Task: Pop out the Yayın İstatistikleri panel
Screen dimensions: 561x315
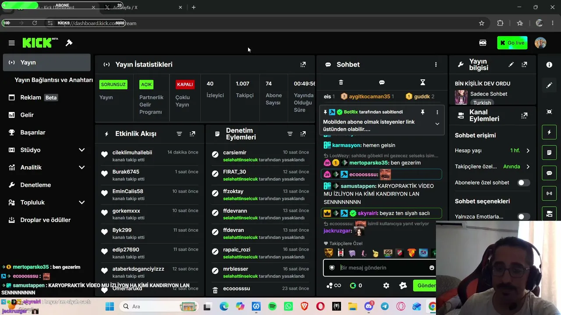Action: point(303,64)
